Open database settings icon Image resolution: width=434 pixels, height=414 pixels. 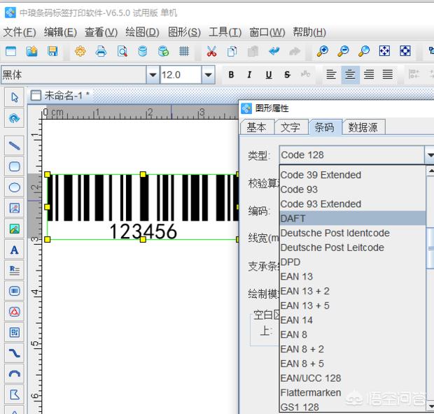point(143,51)
